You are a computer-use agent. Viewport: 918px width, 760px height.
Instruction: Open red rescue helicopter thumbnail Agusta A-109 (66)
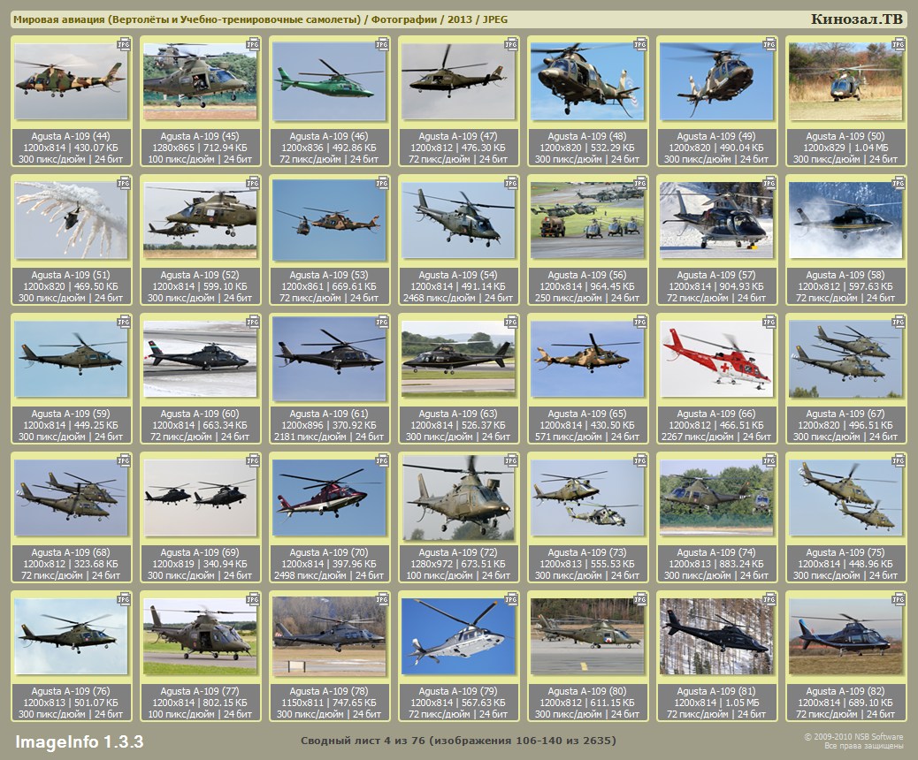click(716, 358)
